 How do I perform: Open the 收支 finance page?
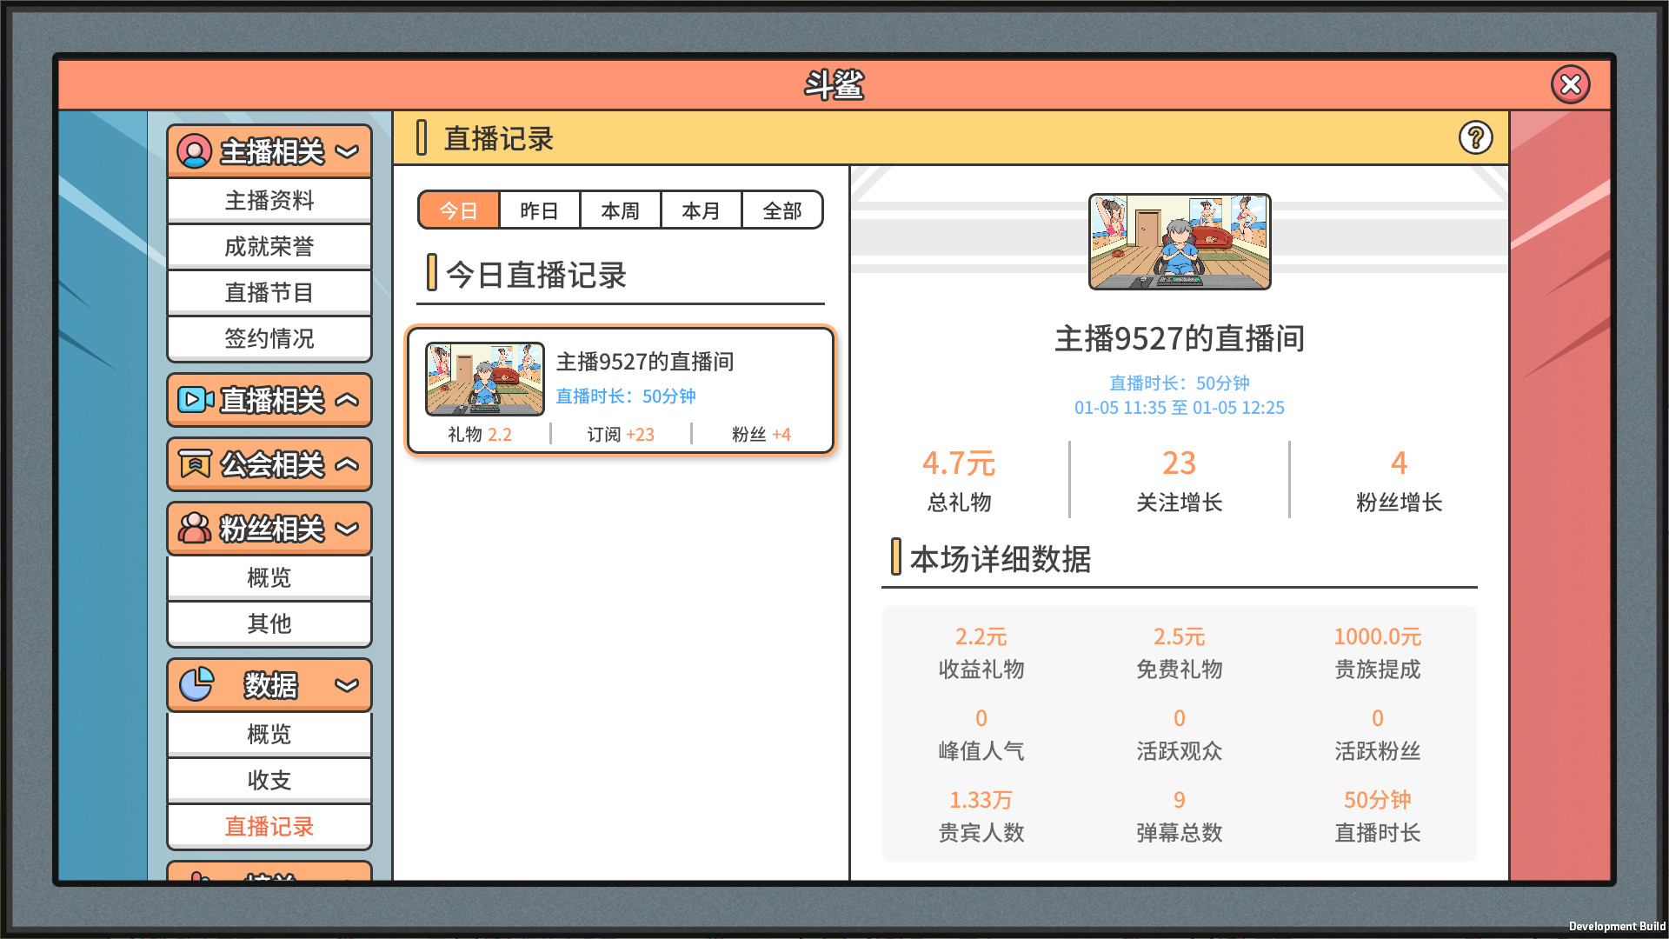[269, 779]
